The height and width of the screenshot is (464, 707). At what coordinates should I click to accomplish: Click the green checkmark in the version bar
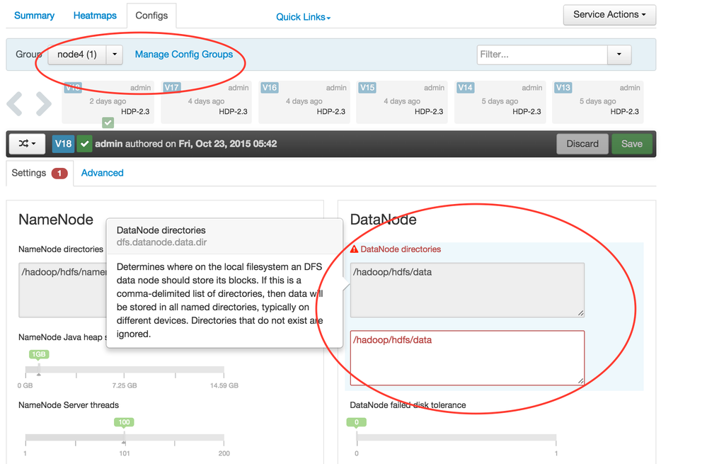[x=84, y=144]
